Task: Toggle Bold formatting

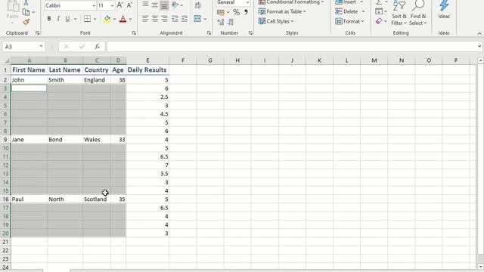Action: pos(49,19)
